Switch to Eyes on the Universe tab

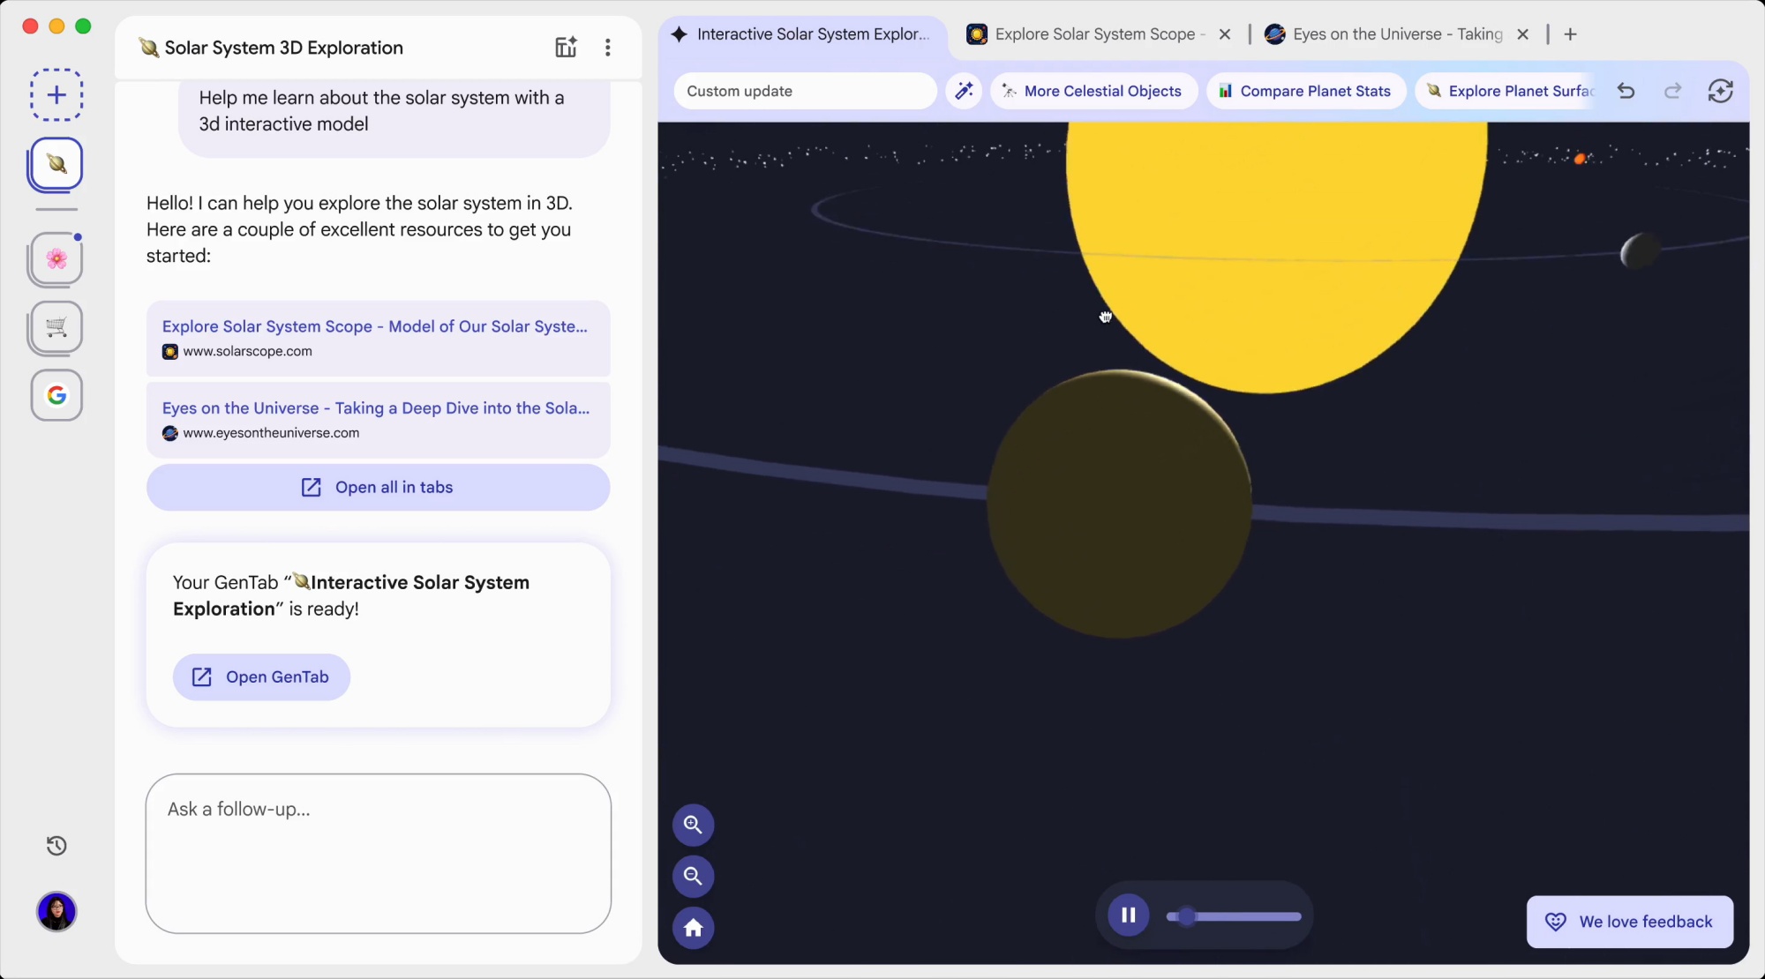(x=1396, y=34)
